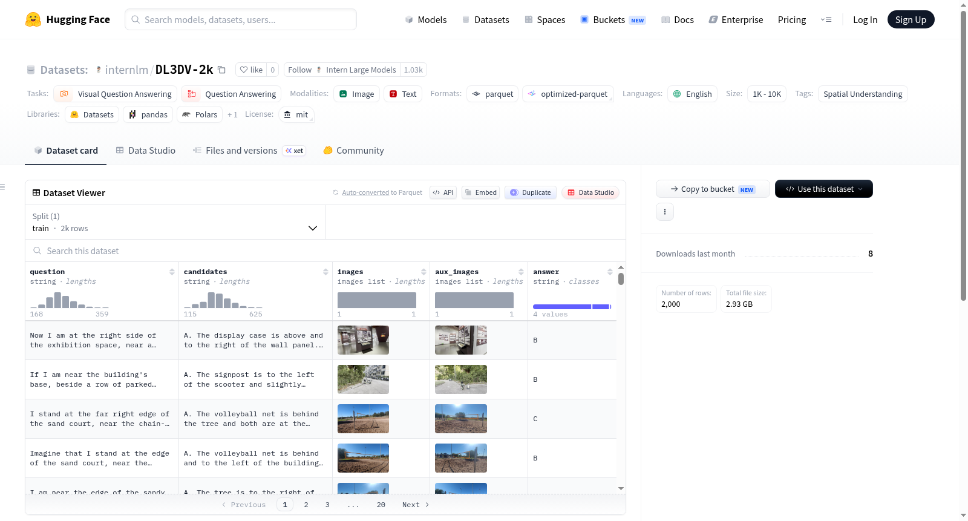Sort the question column

(x=172, y=272)
